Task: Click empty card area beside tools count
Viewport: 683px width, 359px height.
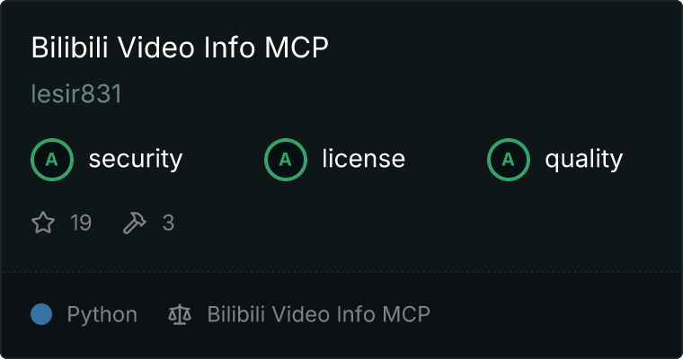Action: tap(392, 223)
